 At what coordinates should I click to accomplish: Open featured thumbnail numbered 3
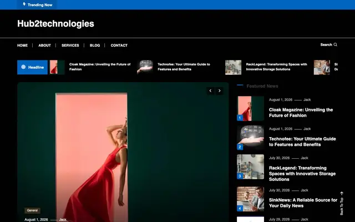coord(250,167)
